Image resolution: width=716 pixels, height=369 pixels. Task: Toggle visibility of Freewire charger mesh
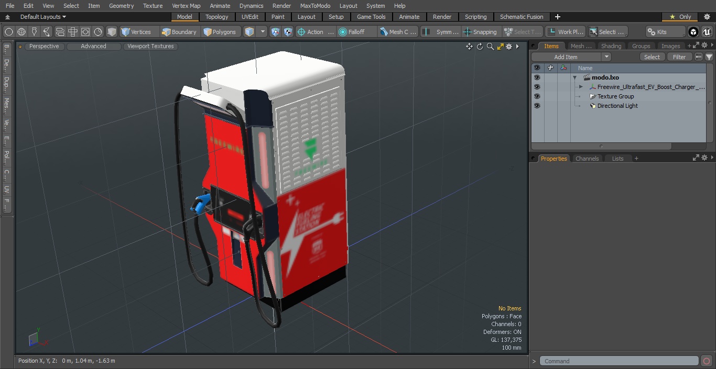tap(537, 87)
